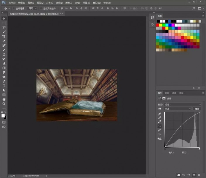Switch to the 图层 panel tab
The image size is (206, 178).
coord(167,93)
